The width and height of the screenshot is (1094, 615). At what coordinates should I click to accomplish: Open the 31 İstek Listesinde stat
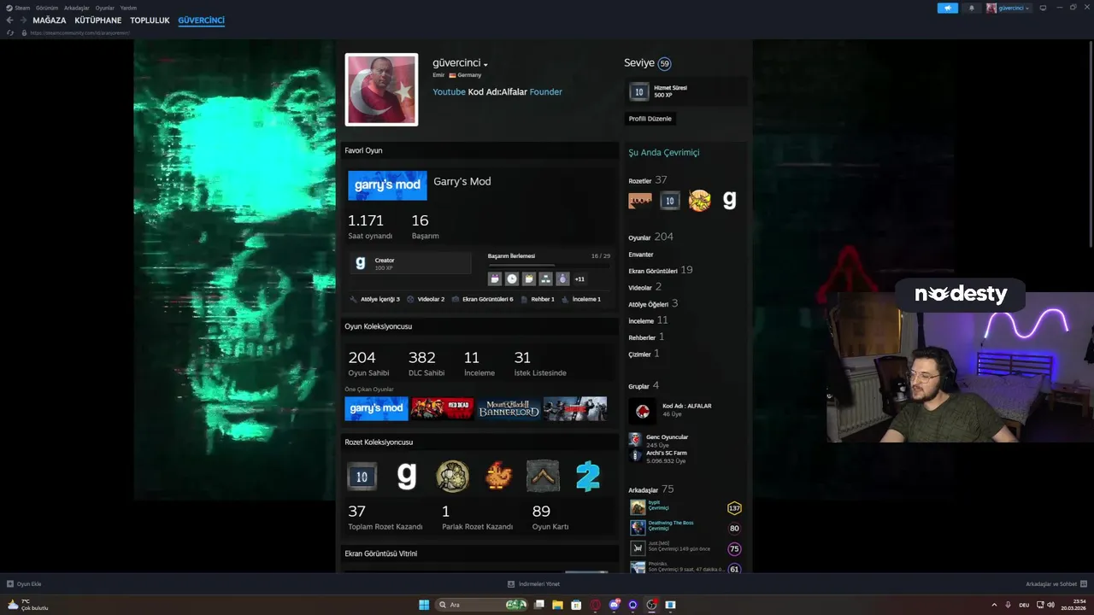539,363
